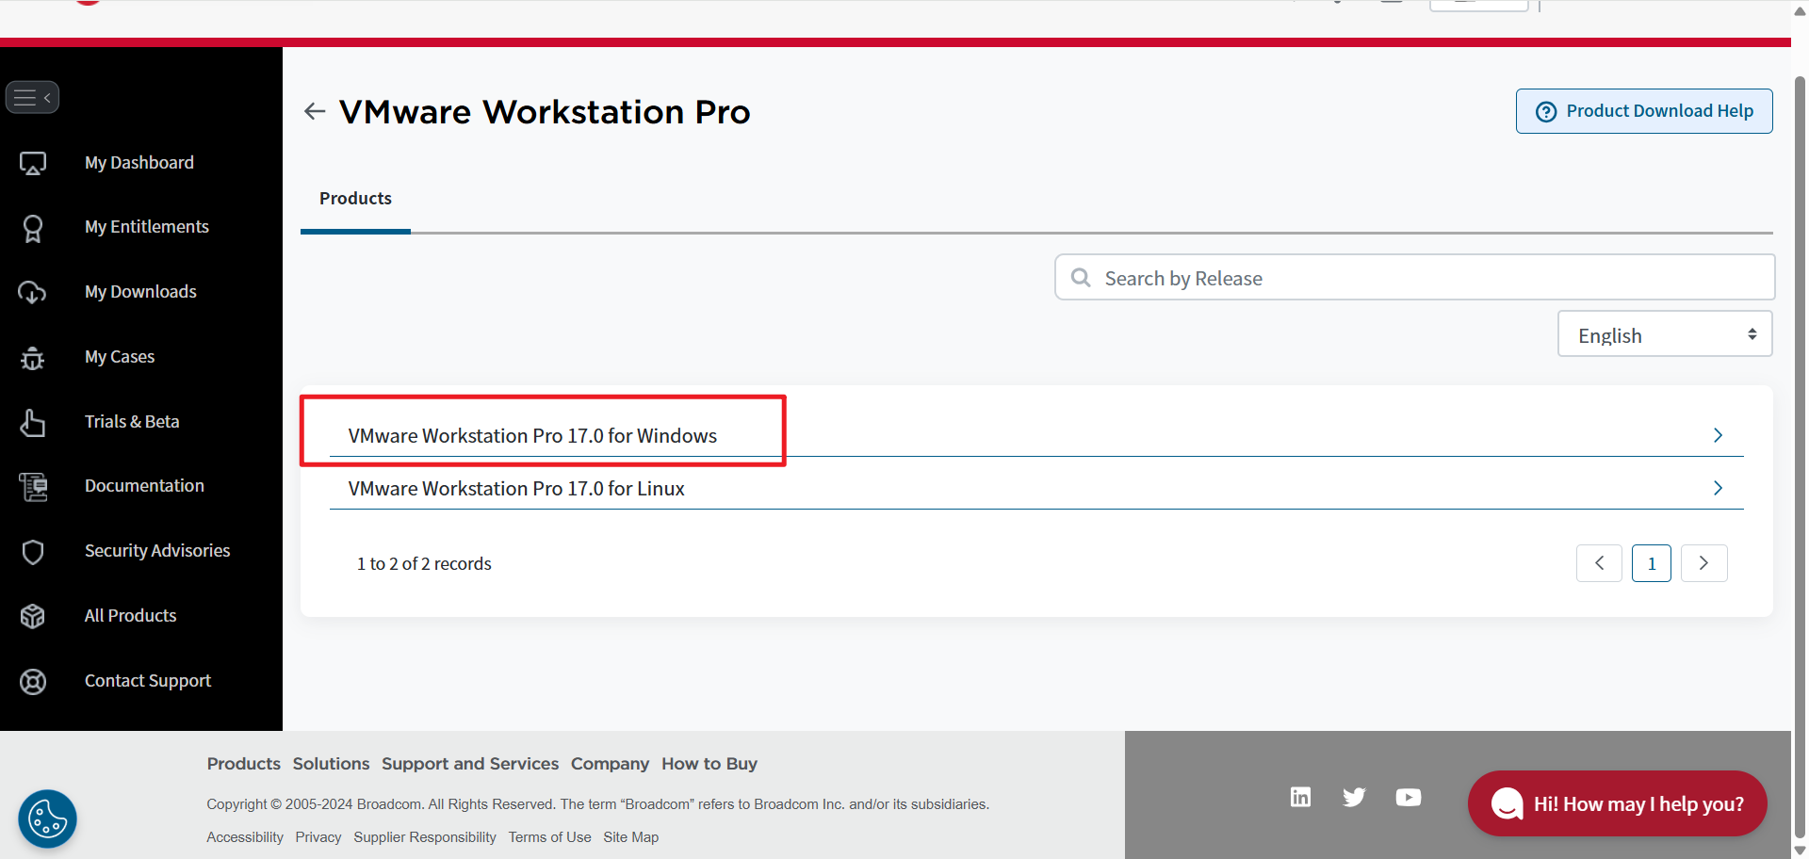Viewport: 1809px width, 859px height.
Task: Expand VMware Workstation Pro 17.0 for Windows chevron
Action: point(1718,435)
